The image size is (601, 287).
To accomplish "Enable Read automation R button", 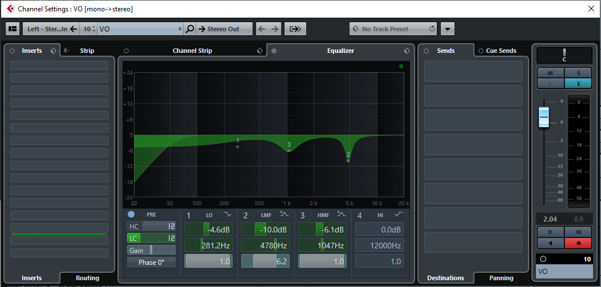I will 550,231.
